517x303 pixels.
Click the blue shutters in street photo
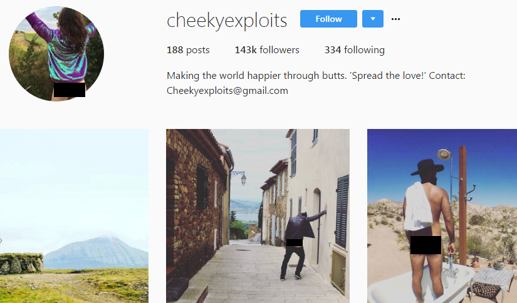[342, 211]
